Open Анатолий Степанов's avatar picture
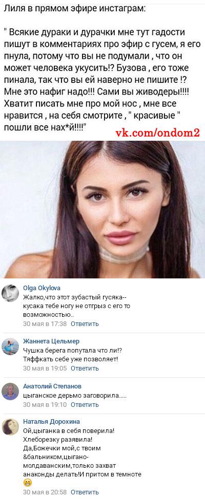 10,391
